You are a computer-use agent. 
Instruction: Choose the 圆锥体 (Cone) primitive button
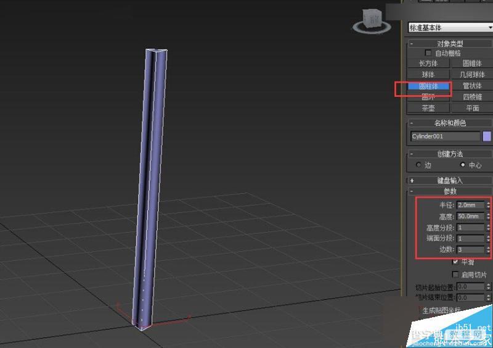472,64
